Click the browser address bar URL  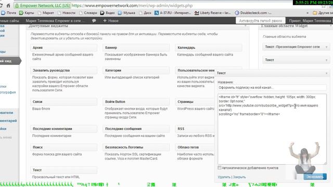pyautogui.click(x=132, y=6)
